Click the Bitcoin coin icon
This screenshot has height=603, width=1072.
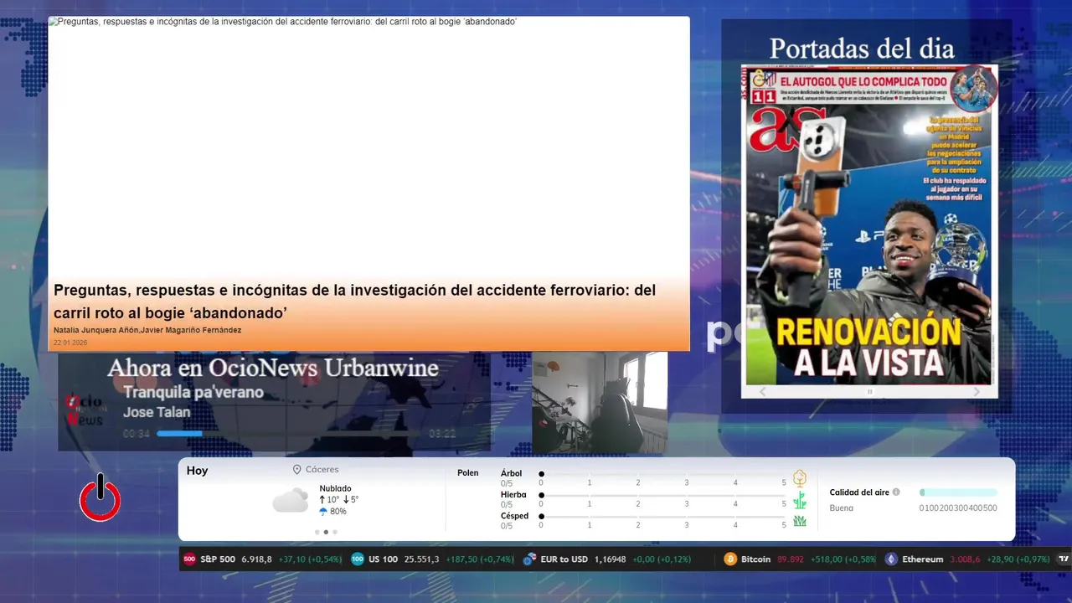730,559
